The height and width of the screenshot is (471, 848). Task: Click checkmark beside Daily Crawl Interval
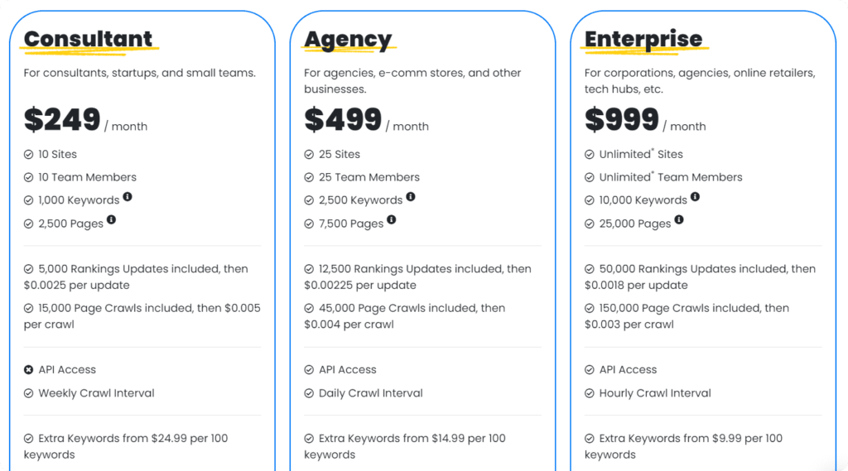[309, 393]
